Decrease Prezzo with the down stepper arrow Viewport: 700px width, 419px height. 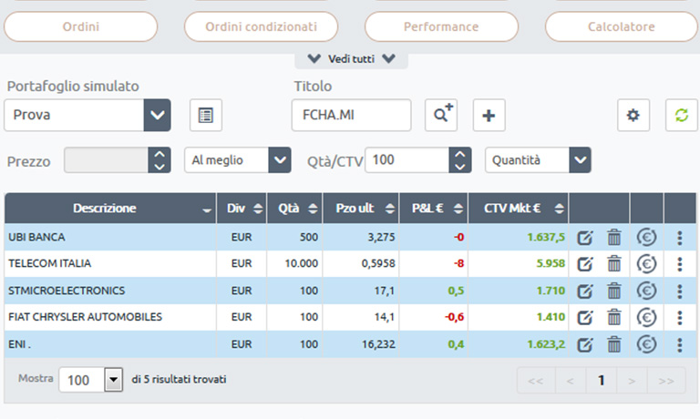point(160,167)
